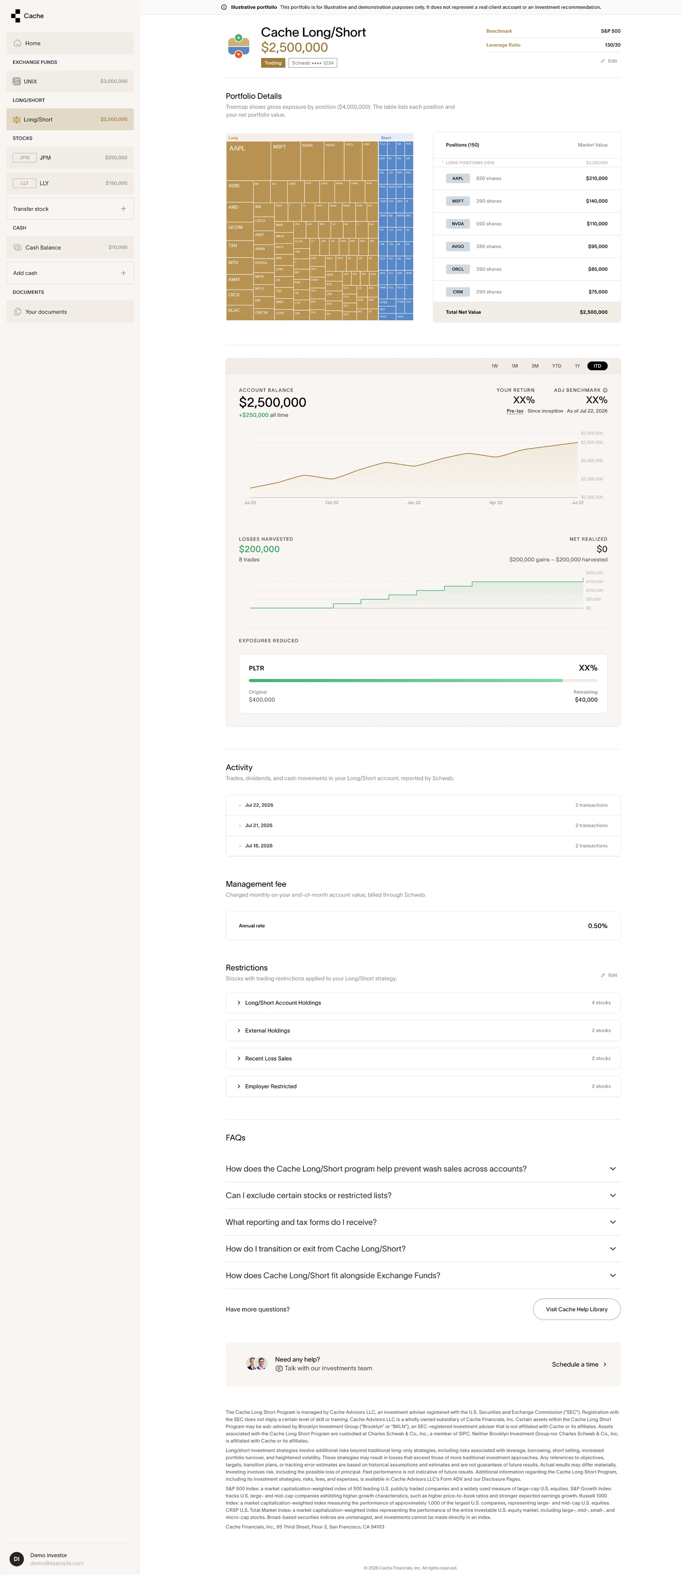Click the AVGO ticker badge in positions

point(458,246)
